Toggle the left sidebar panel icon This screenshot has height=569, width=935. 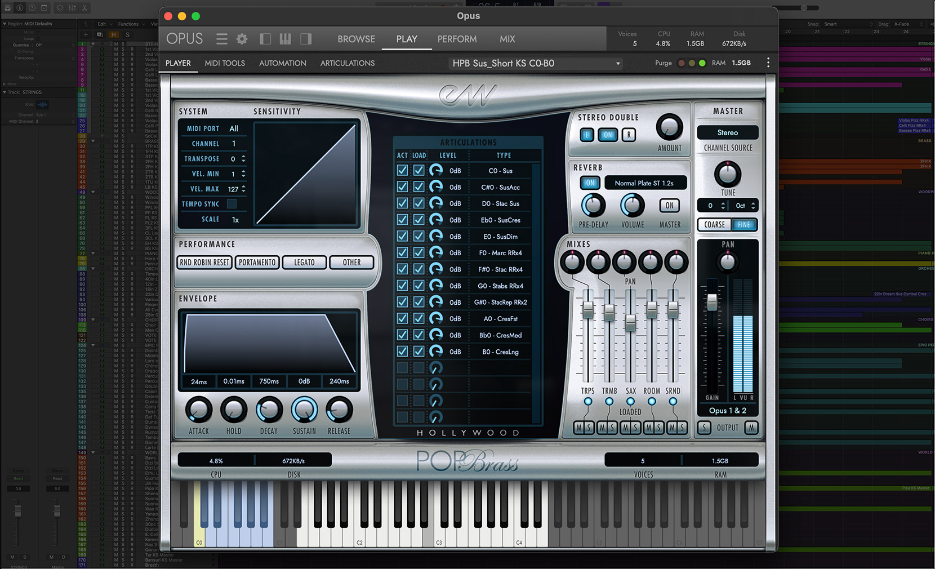(x=265, y=39)
